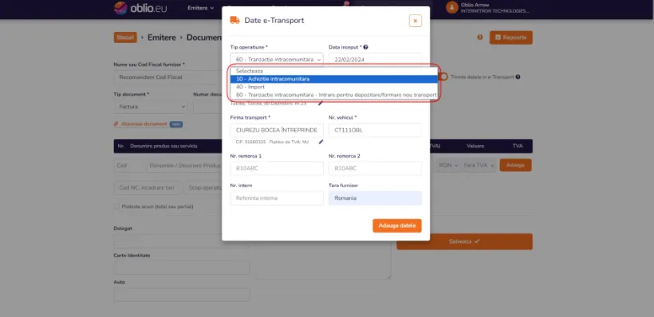654x317 pixels.
Task: Open the user avatar profile icon
Action: coord(451,7)
